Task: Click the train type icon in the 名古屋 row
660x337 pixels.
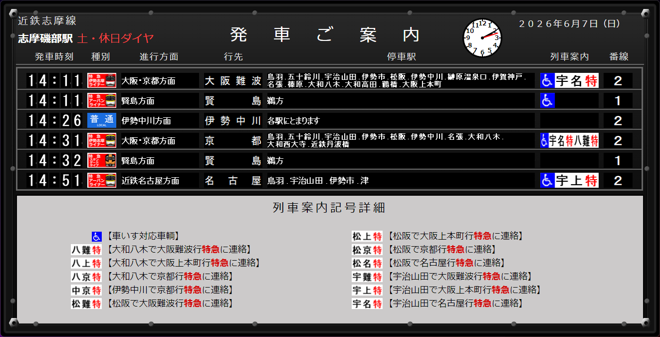Action: click(102, 180)
